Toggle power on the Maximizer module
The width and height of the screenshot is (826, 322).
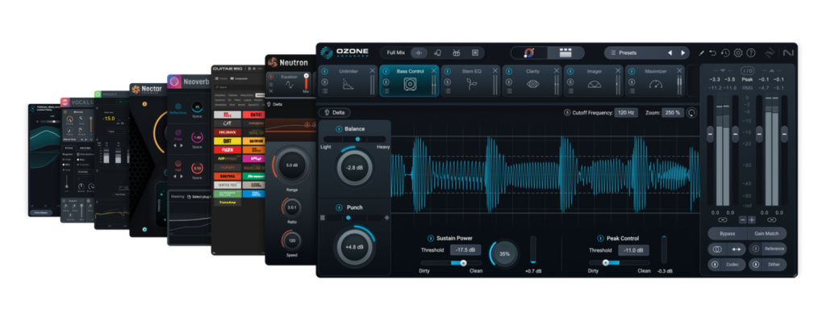click(631, 71)
